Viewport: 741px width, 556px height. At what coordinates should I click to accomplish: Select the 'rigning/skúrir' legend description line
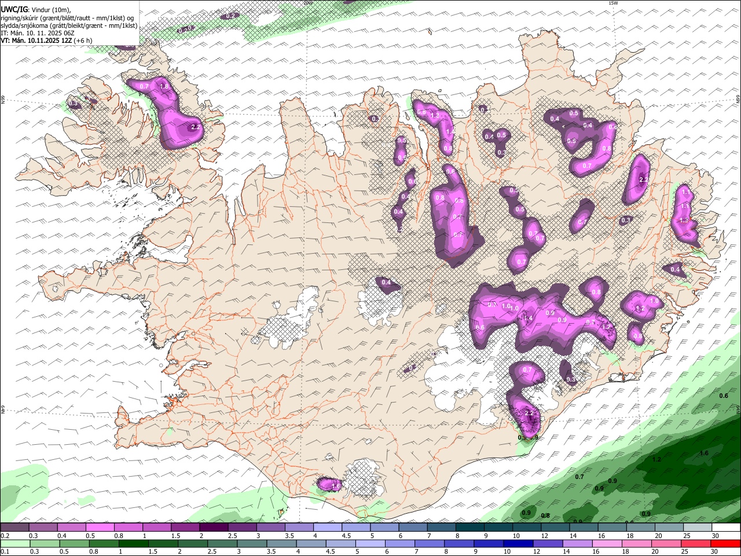tap(67, 17)
